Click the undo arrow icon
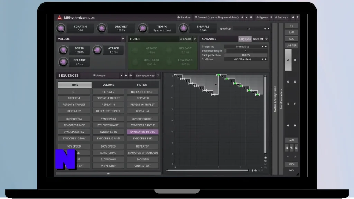The width and height of the screenshot is (354, 199). [x=288, y=157]
